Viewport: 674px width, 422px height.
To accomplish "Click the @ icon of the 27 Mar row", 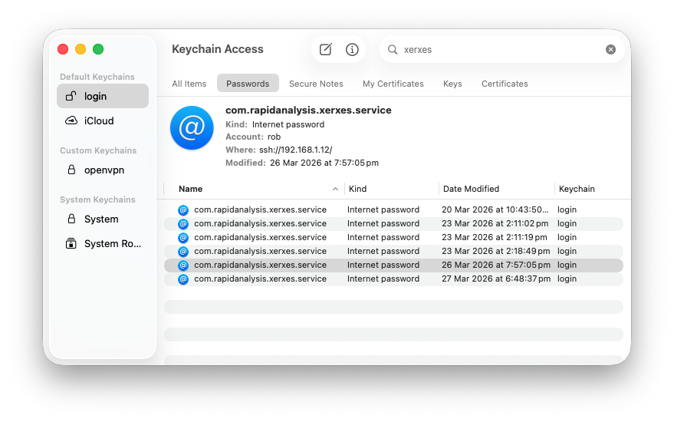I will 183,279.
